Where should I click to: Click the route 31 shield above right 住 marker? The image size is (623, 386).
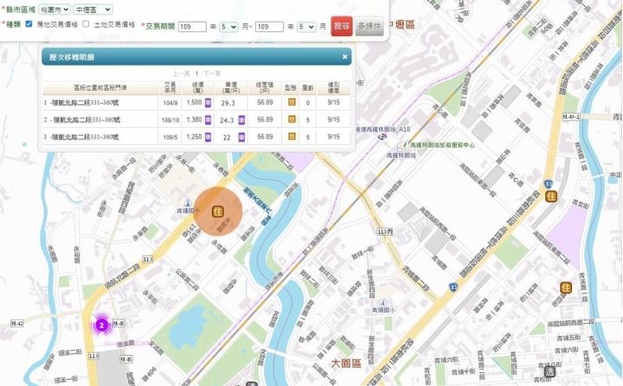click(x=549, y=184)
